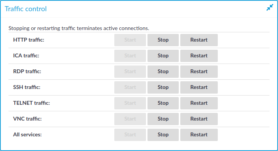
Task: Click the disabled Start button for All services
Action: [x=130, y=135]
